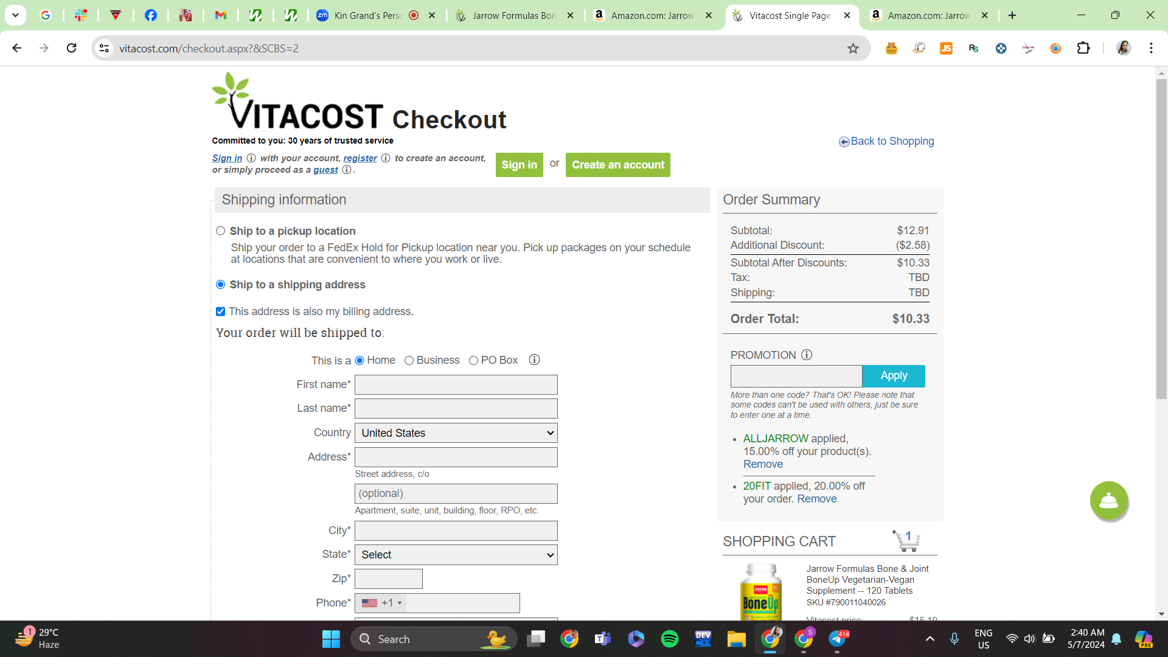Viewport: 1168px width, 657px height.
Task: View site information icon in address bar
Action: click(105, 48)
